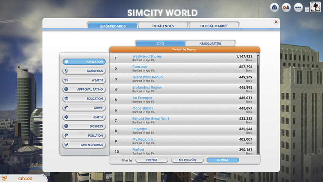Click the CityLog broadcast icon
323x182 pixels.
tap(4, 178)
